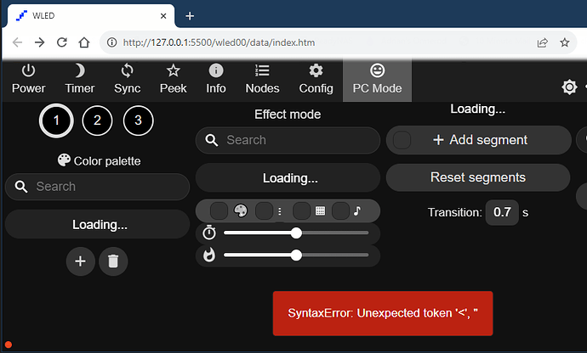This screenshot has height=353, width=587.
Task: Open the Timer nightlight option
Action: 79,79
